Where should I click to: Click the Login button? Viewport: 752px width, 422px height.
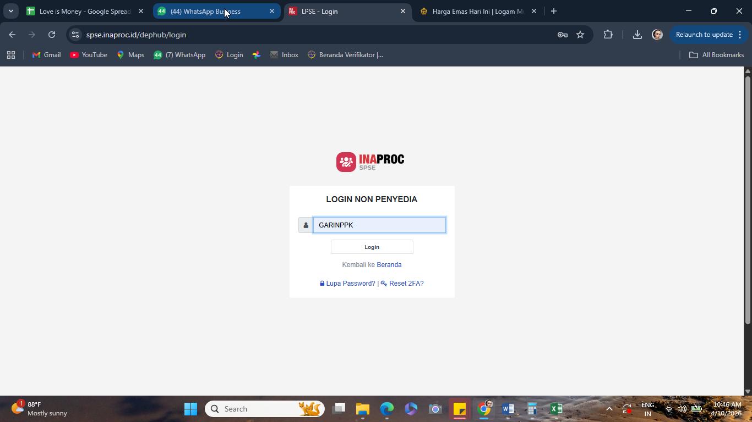point(372,247)
